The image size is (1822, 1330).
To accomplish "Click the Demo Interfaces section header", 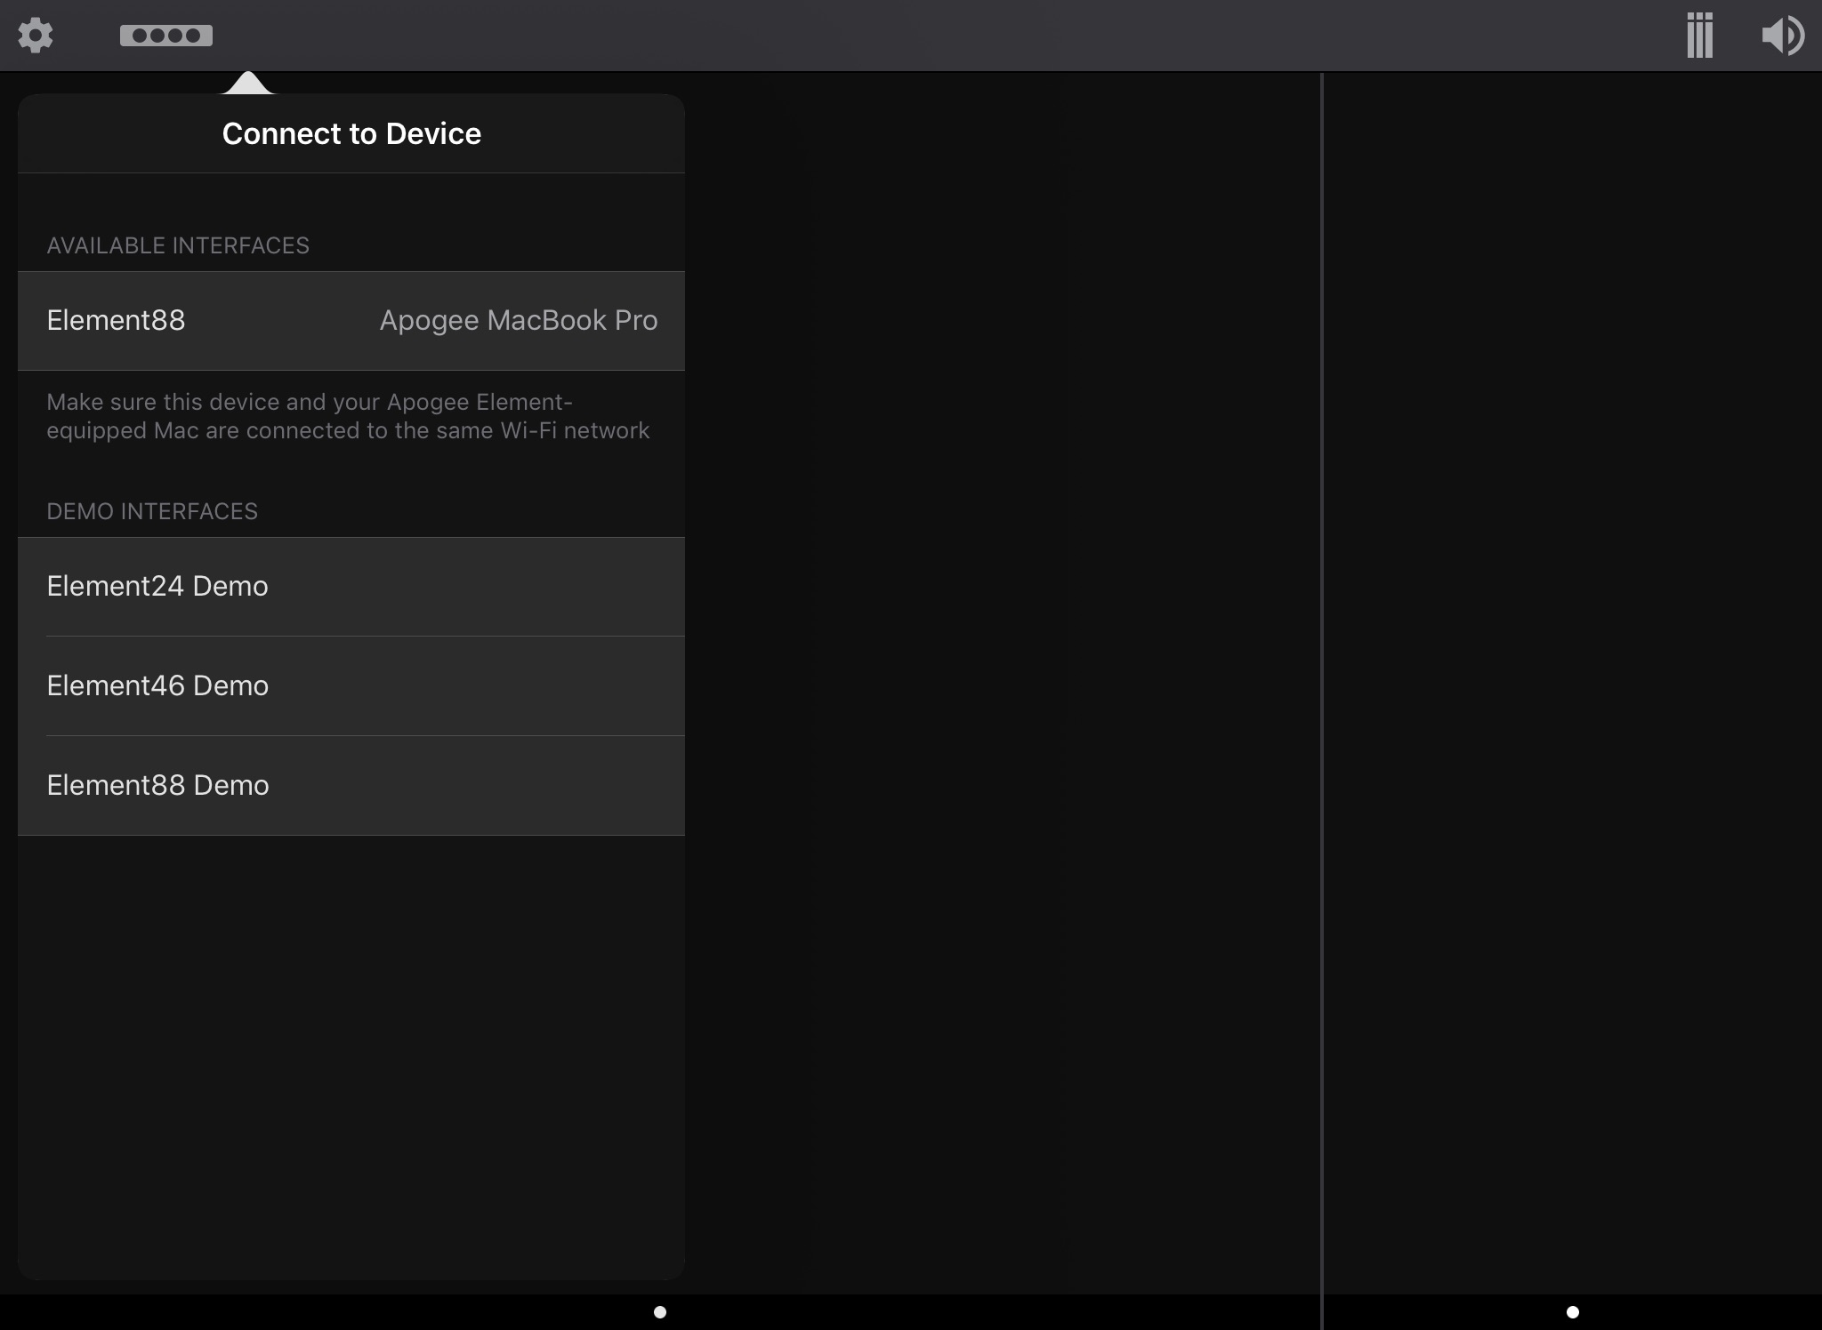I will [152, 511].
